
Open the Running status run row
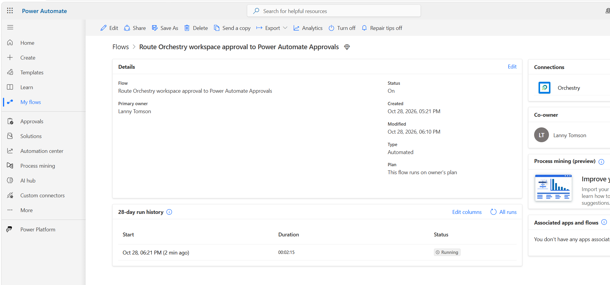pyautogui.click(x=447, y=252)
